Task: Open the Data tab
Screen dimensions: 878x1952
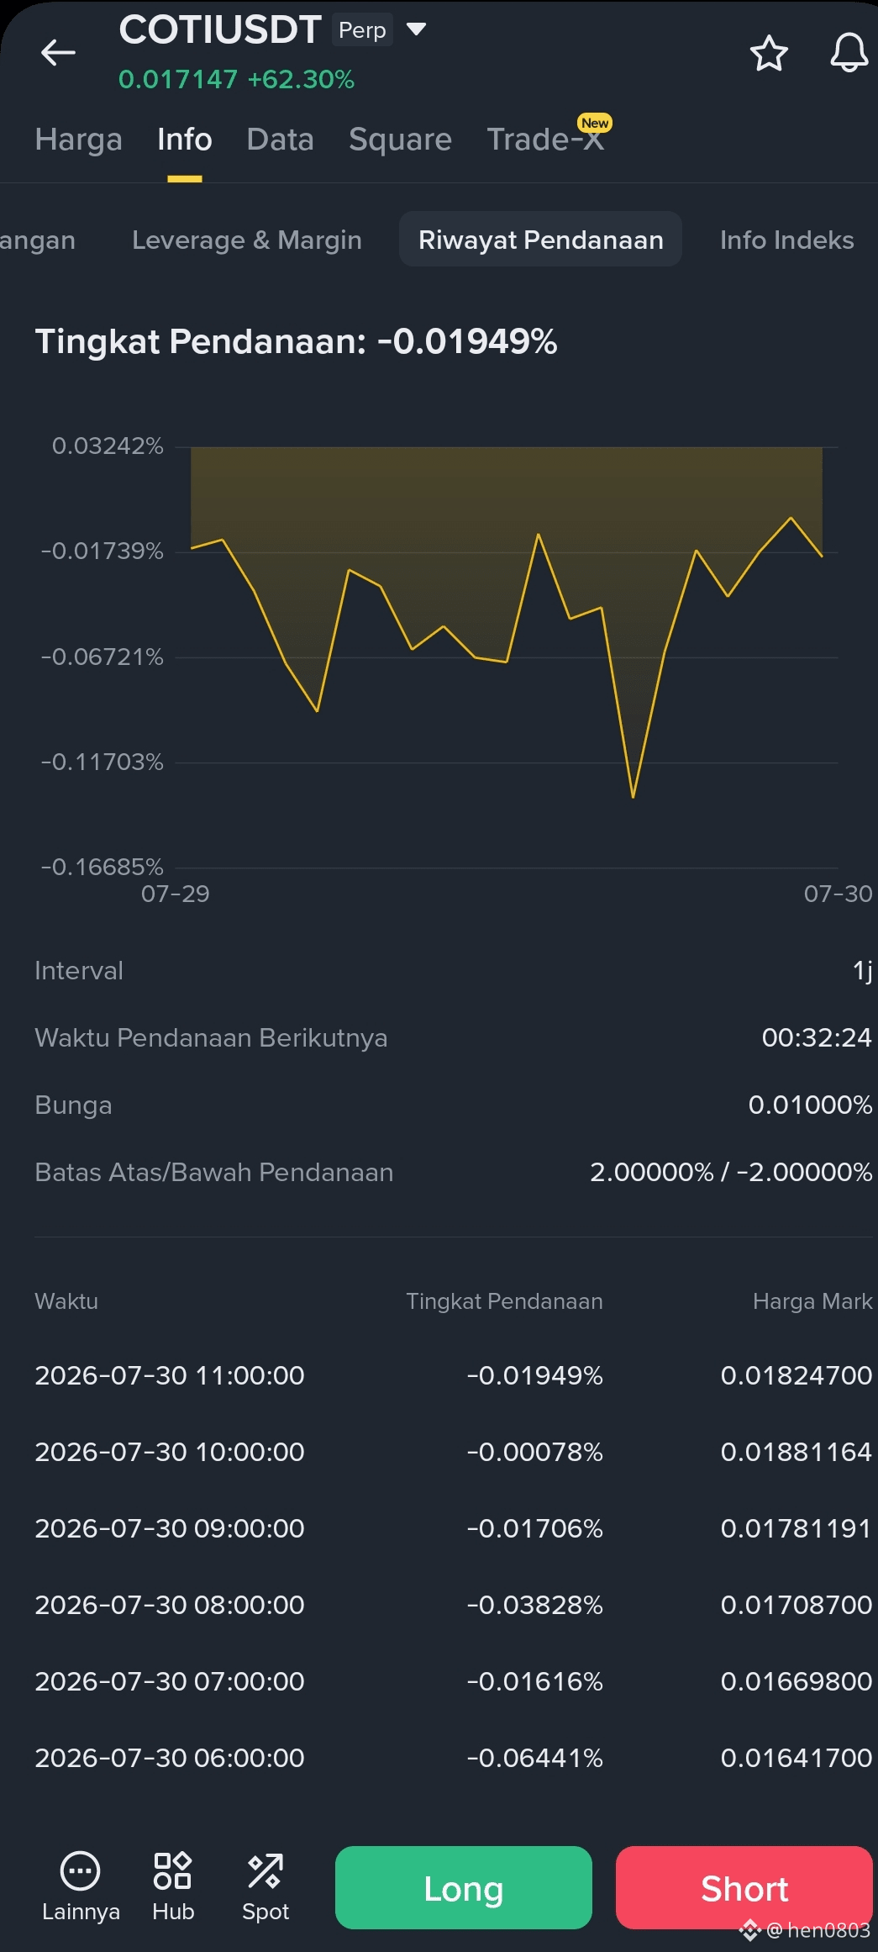Action: (x=281, y=140)
